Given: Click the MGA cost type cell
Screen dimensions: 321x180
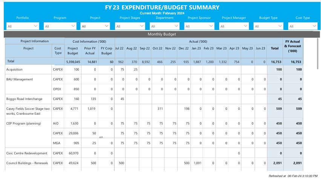Looking at the screenshot, I should point(57,143).
